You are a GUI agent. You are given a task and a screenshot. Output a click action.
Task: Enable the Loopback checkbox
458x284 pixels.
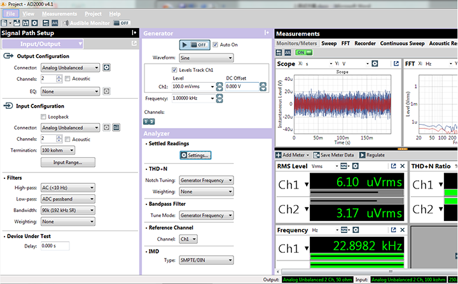[x=43, y=117]
